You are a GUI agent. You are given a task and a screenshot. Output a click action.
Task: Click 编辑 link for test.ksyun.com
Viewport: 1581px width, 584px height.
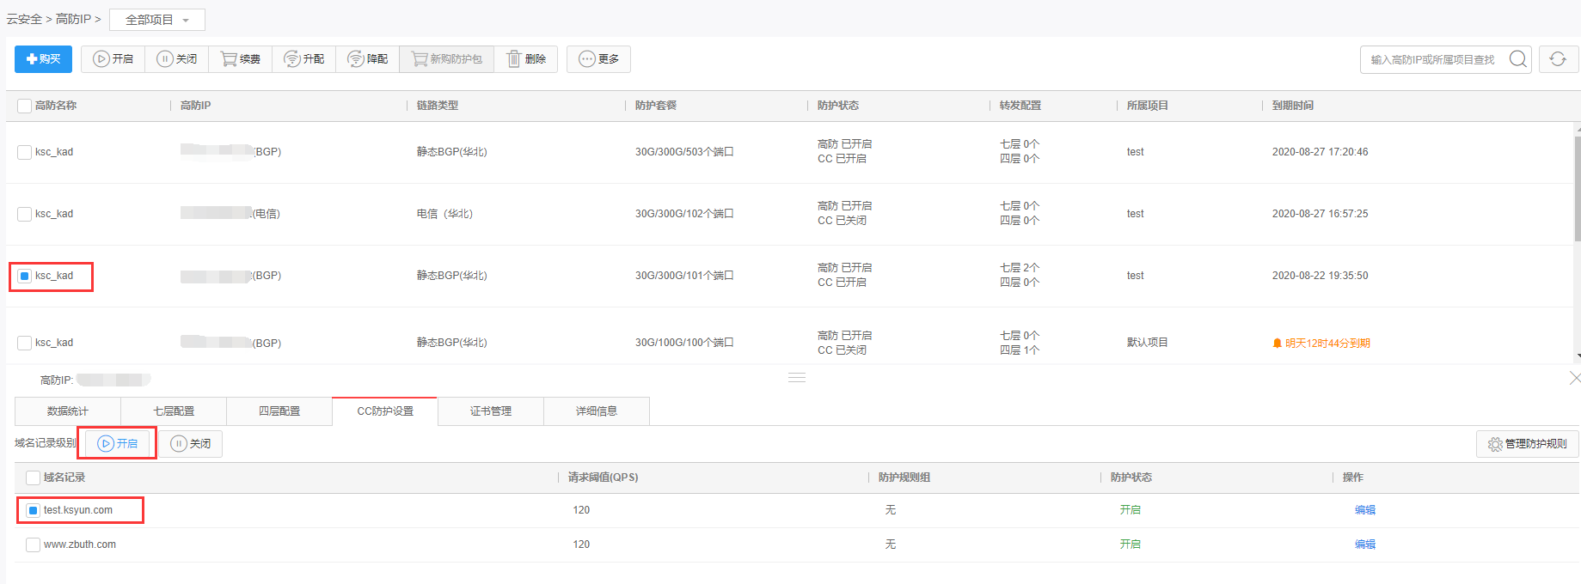[x=1364, y=510]
